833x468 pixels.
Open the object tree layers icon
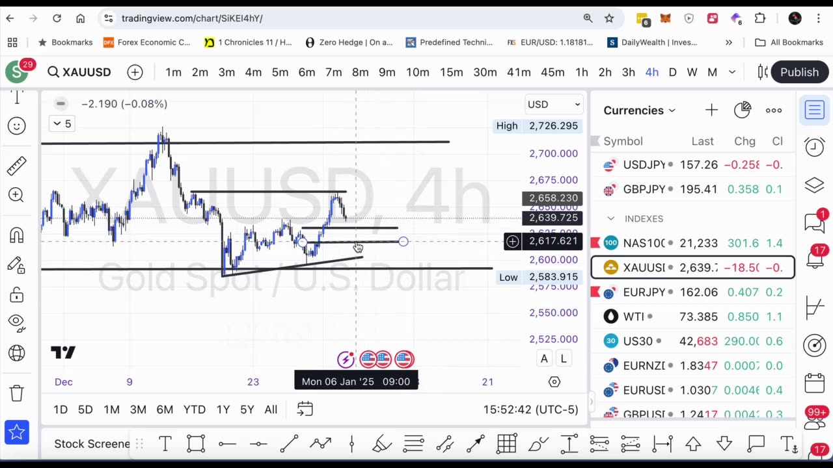814,185
